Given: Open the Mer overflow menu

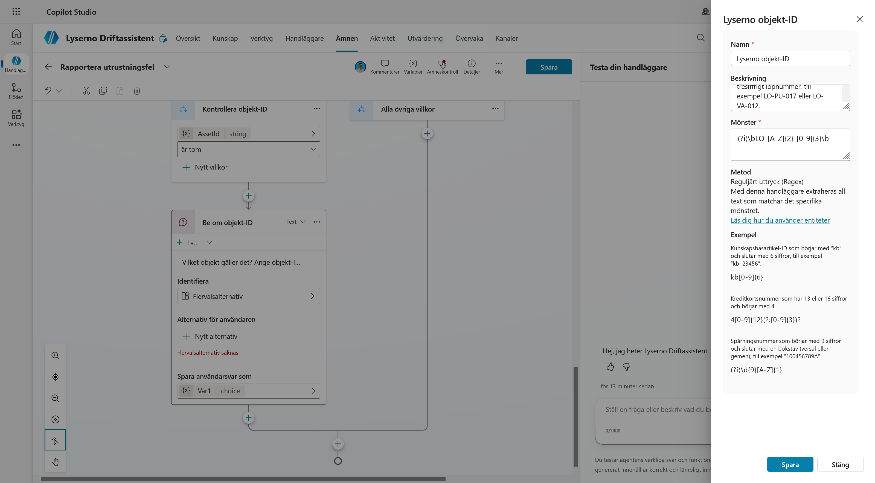Looking at the screenshot, I should pos(499,67).
